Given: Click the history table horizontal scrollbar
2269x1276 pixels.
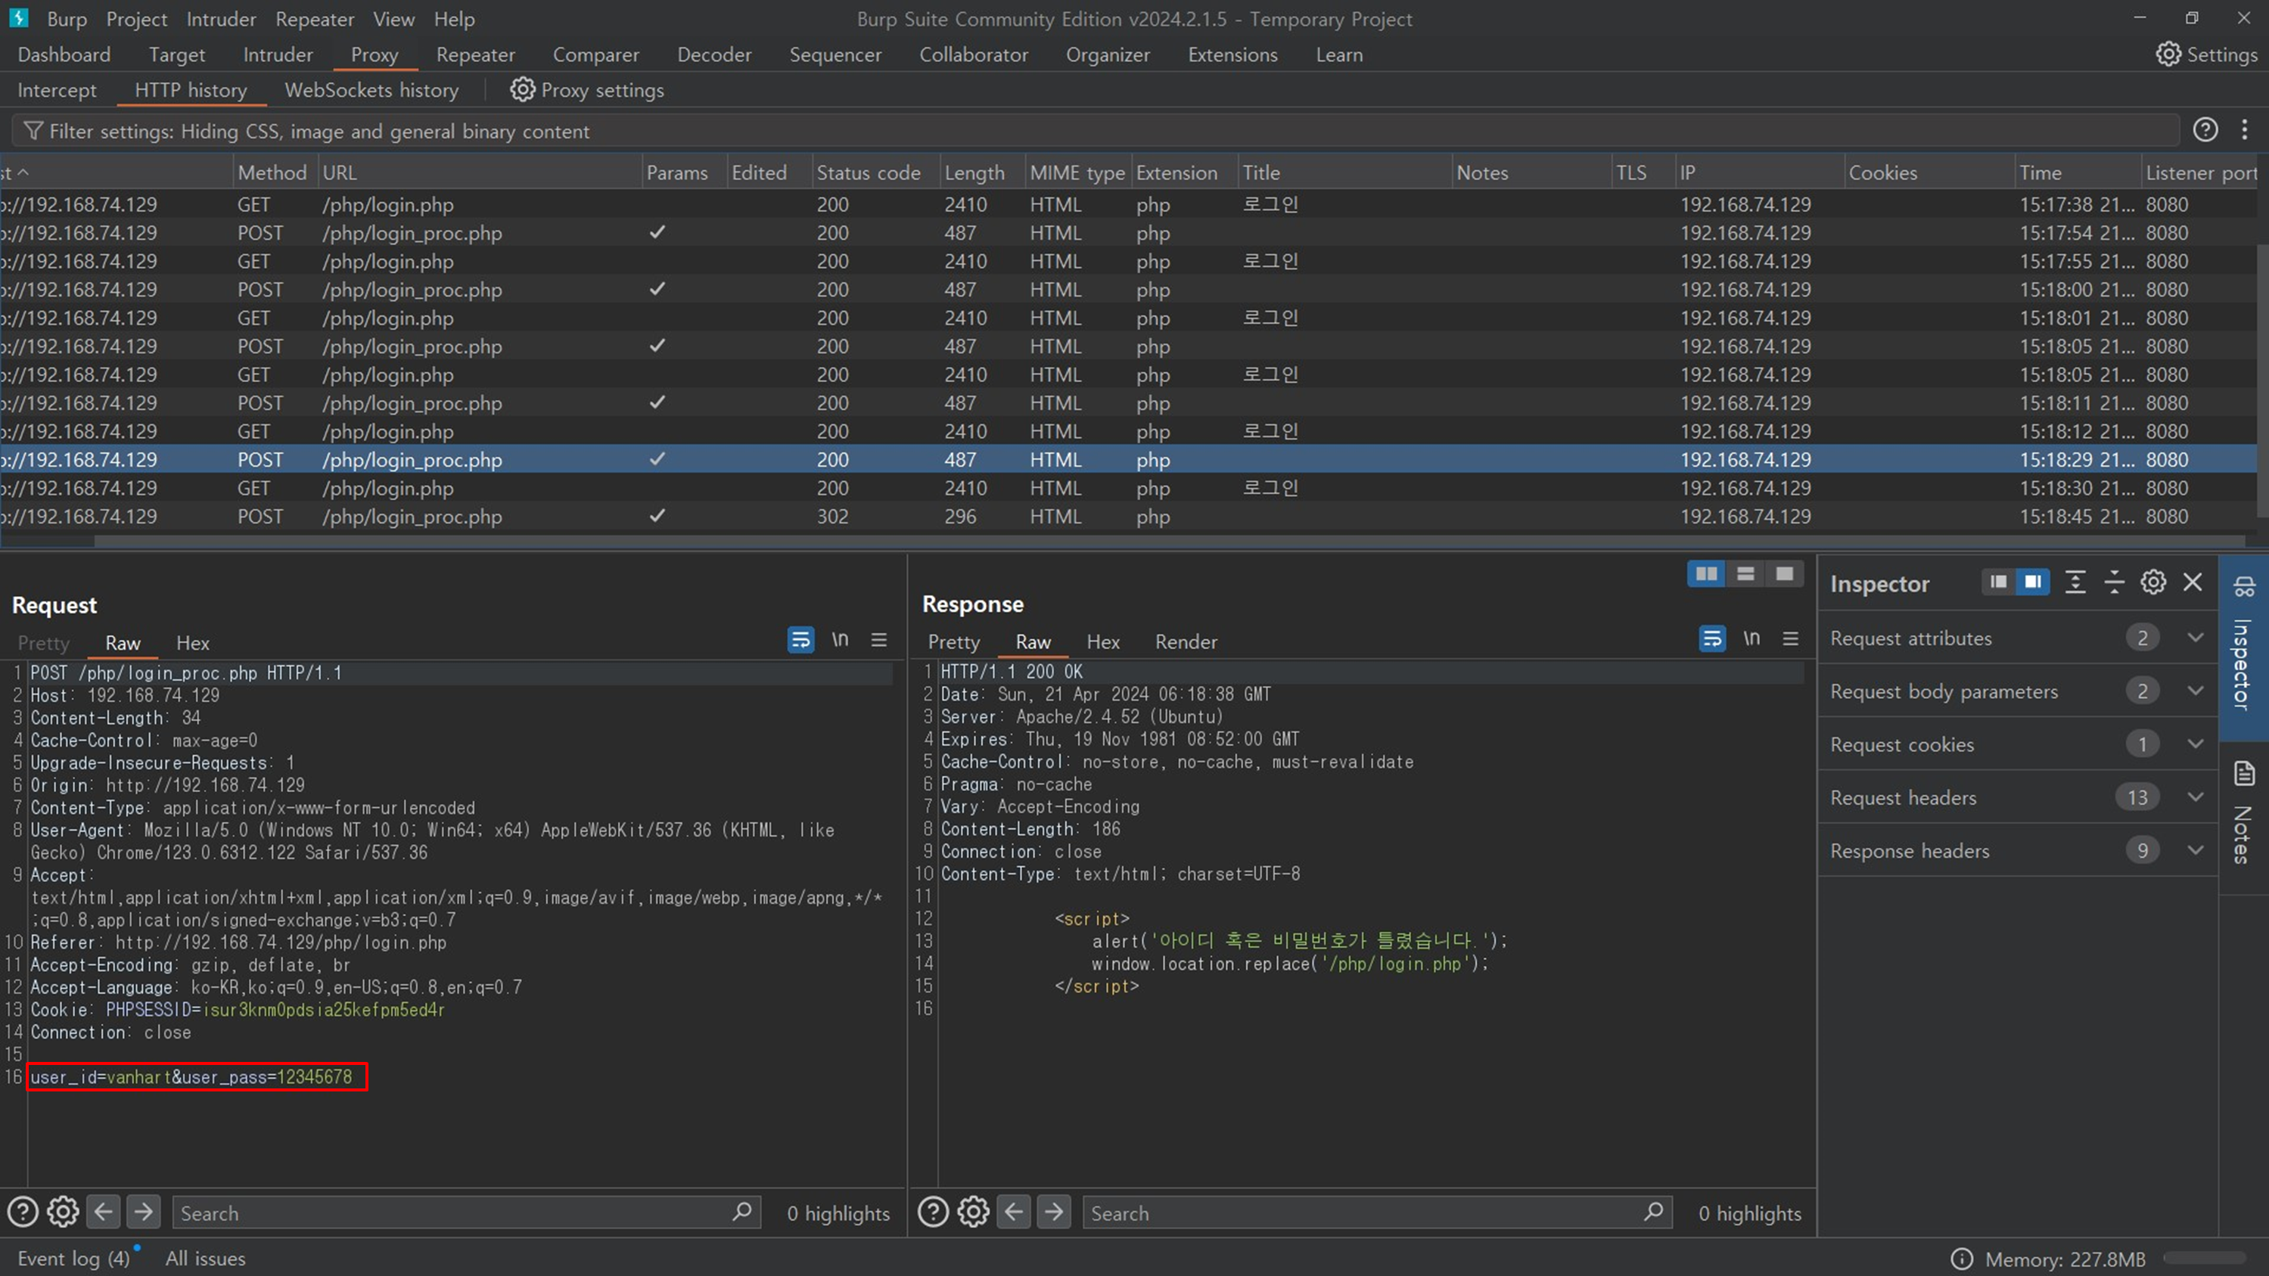Looking at the screenshot, I should (1169, 541).
